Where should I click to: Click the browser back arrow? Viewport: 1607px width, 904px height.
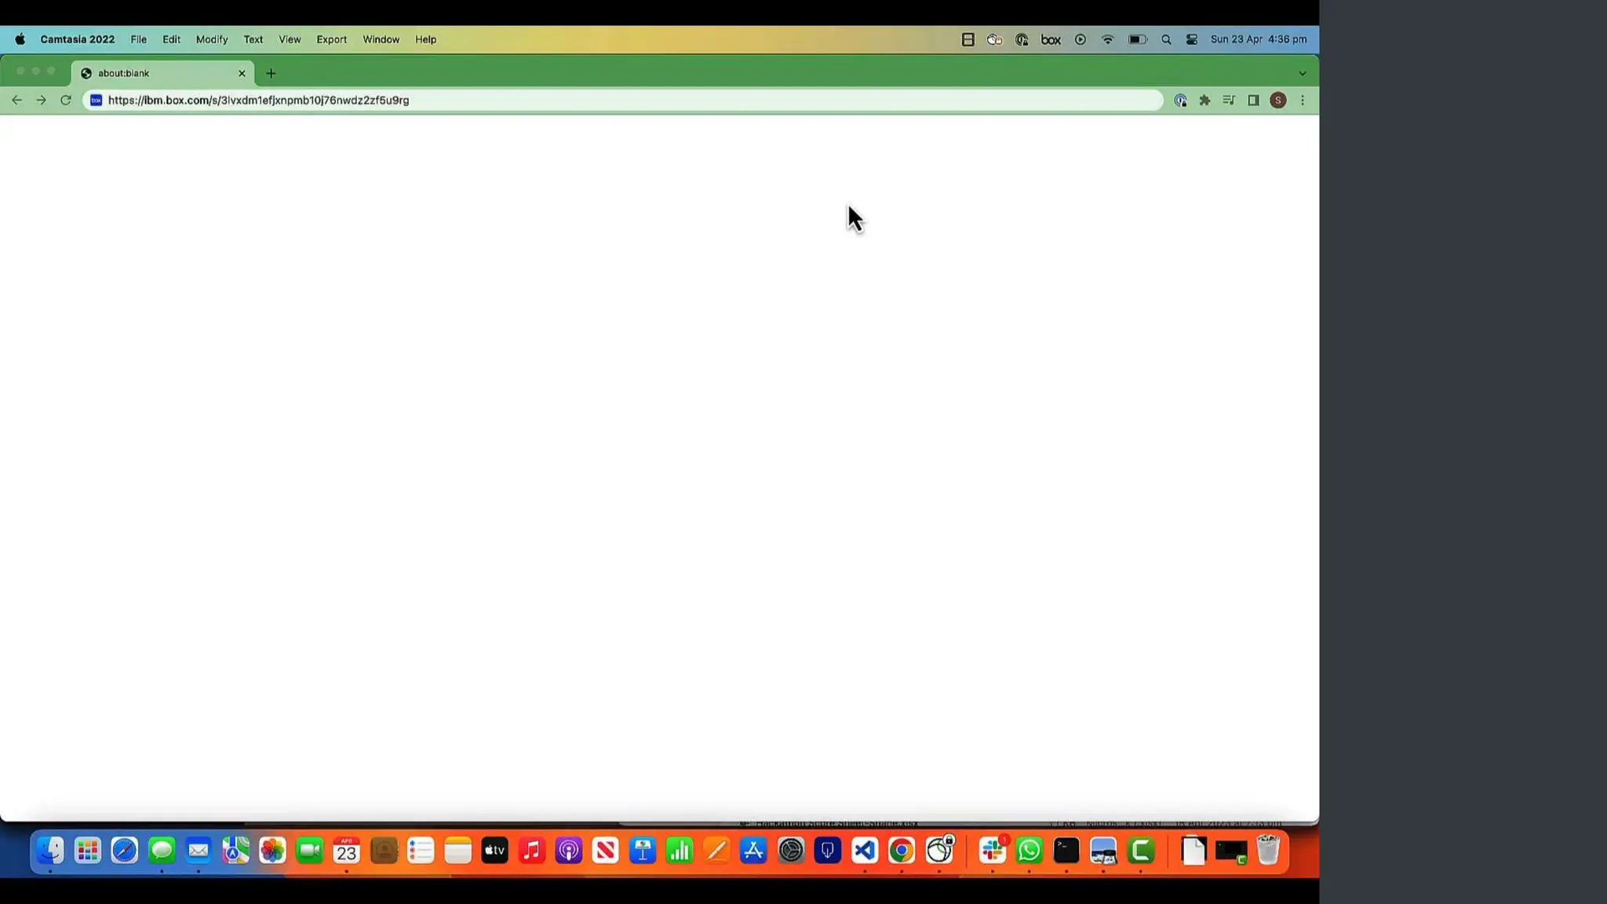(16, 100)
